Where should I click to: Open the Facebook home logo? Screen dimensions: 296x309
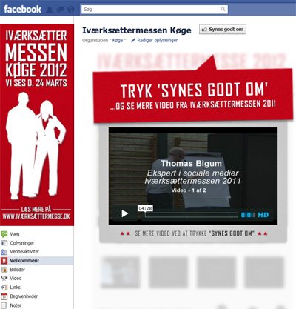click(22, 10)
